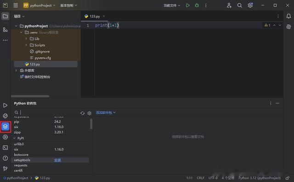294x182 pixels.
Task: Go to line via 1:11 position
Action: point(189,178)
